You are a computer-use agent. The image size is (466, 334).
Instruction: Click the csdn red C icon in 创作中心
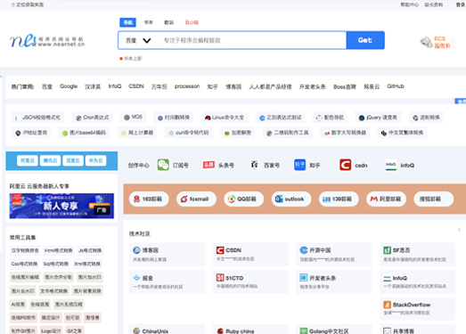346,165
